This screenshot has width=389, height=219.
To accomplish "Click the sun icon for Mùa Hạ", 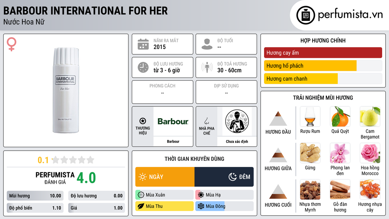I will tap(201, 195).
